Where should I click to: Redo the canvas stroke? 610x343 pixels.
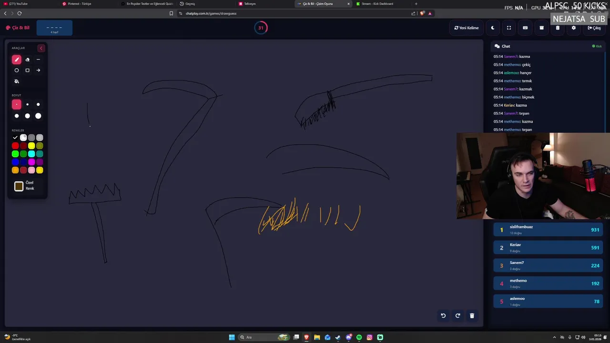pos(457,315)
